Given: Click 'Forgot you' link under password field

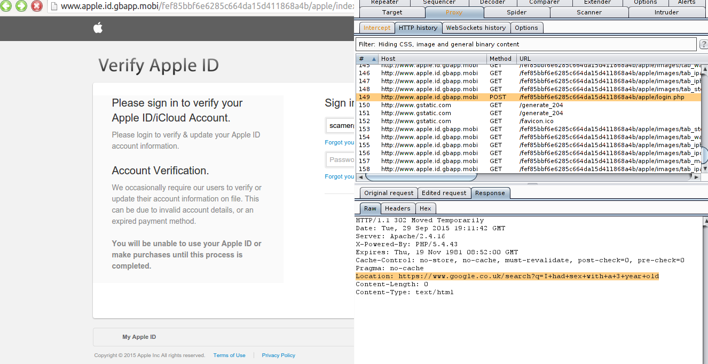Looking at the screenshot, I should [x=340, y=176].
